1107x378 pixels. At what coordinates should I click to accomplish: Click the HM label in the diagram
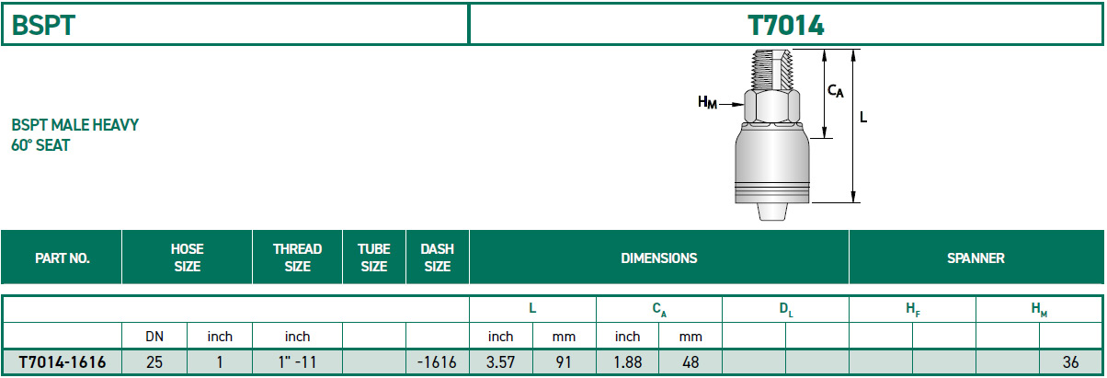707,102
